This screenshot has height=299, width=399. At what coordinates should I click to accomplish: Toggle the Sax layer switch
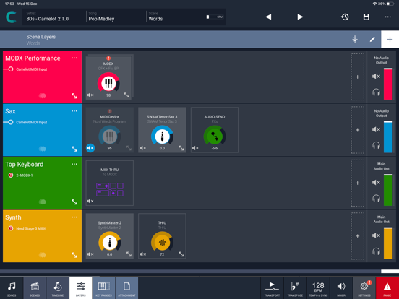42,149
